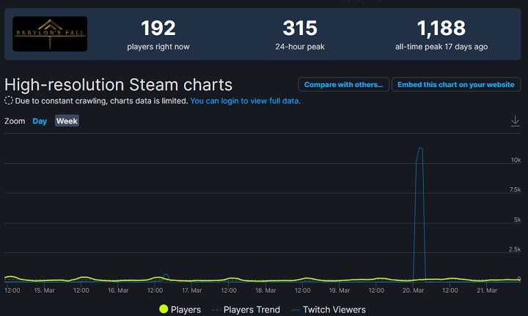Click the High-resolution Steam charts heading
The width and height of the screenshot is (528, 316).
point(118,84)
